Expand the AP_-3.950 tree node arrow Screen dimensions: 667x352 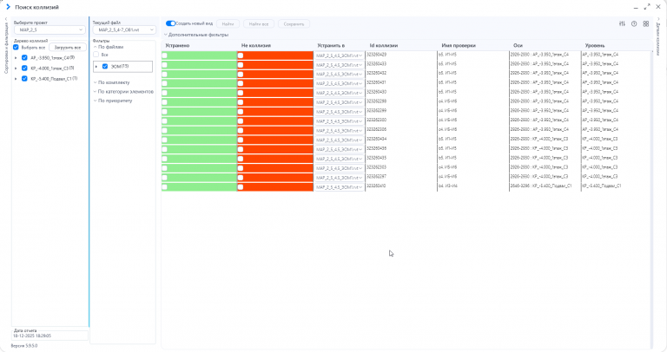(16, 58)
